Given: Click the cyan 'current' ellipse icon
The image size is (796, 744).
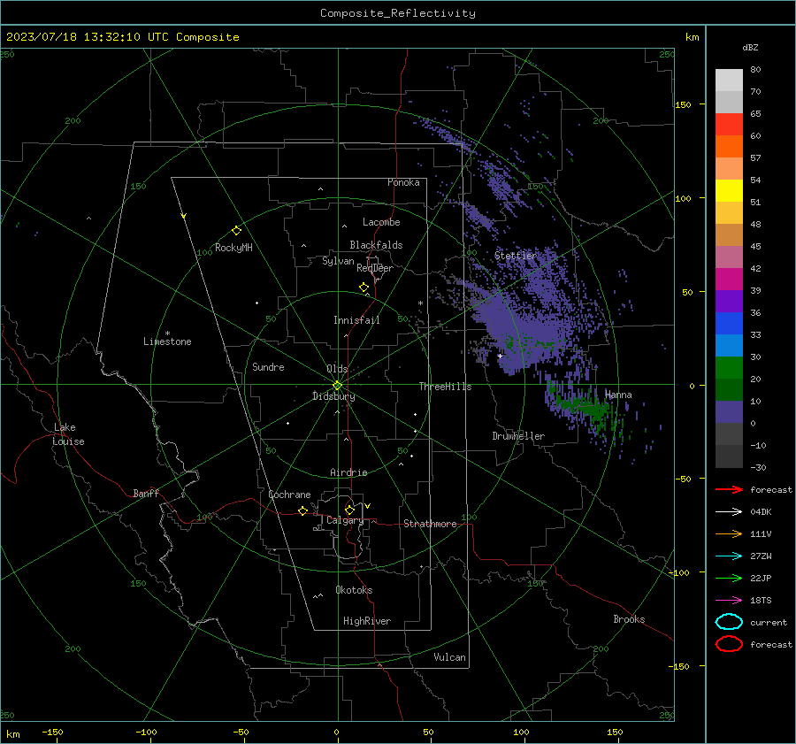Looking at the screenshot, I should click(729, 622).
